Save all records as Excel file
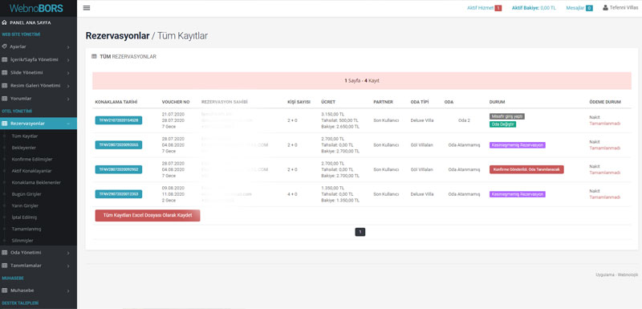Screen dimensions: 642x309 (148, 215)
